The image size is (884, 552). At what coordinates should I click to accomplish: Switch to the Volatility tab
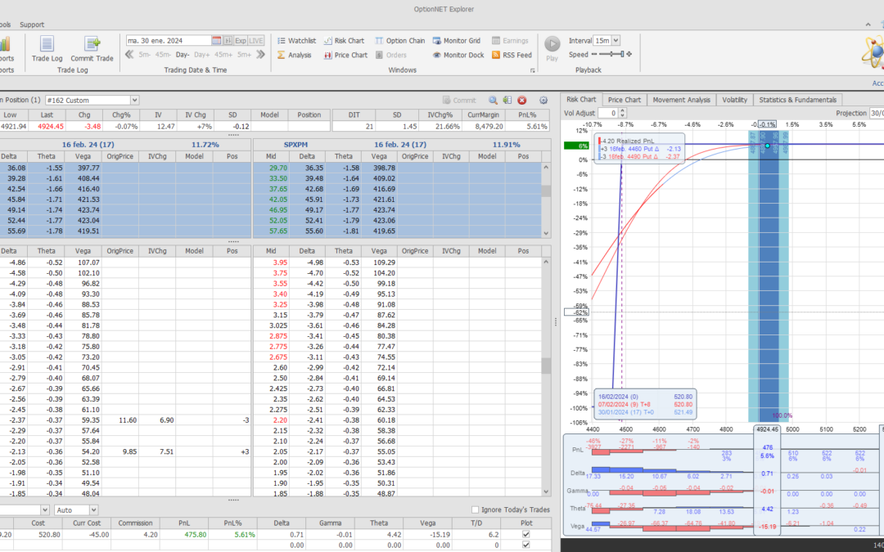tap(734, 100)
